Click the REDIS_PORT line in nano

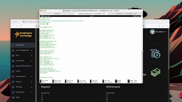(x=45, y=54)
